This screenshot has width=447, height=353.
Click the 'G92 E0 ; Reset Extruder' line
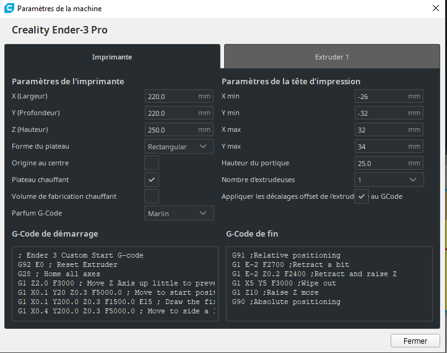click(x=67, y=264)
